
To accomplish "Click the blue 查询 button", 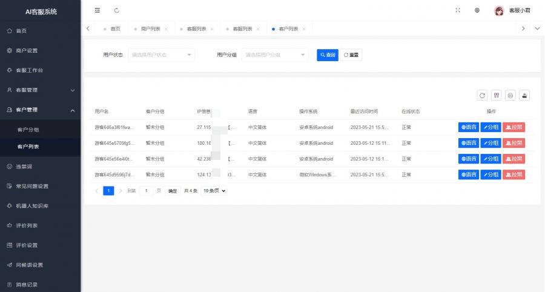I will [x=328, y=55].
